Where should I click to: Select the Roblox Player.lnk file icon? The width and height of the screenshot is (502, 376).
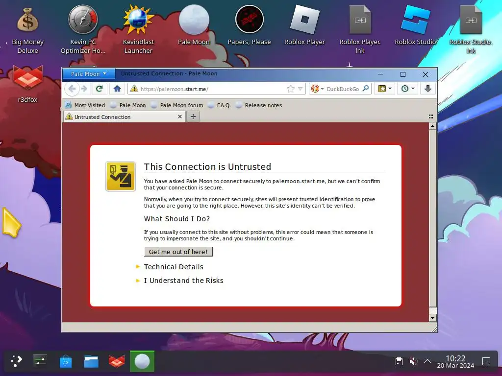360,29
